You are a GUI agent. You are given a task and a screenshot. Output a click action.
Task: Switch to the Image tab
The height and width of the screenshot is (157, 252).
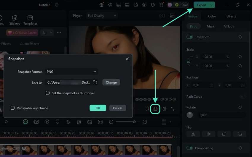[x=192, y=16]
